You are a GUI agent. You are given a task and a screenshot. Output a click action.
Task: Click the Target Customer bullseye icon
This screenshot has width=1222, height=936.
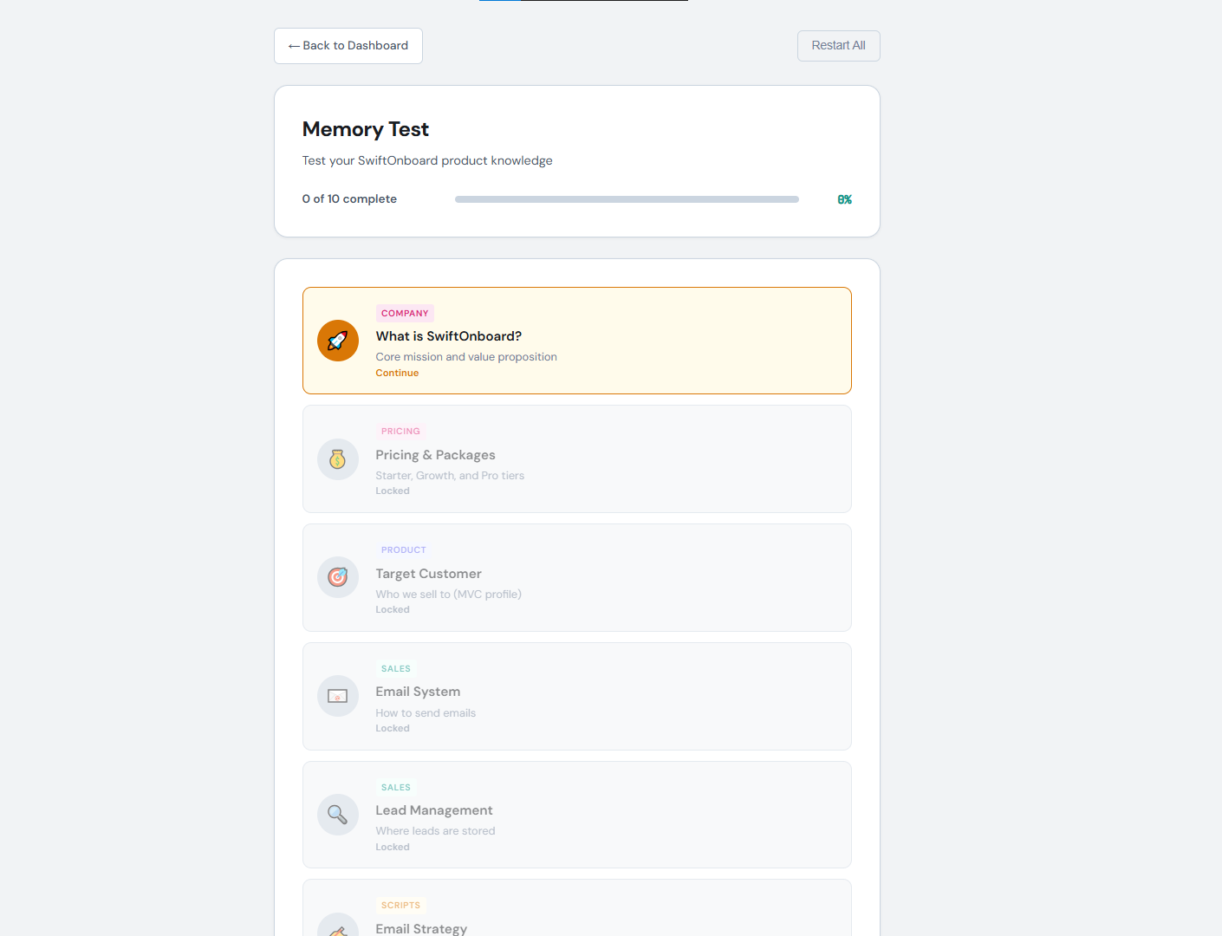coord(338,577)
